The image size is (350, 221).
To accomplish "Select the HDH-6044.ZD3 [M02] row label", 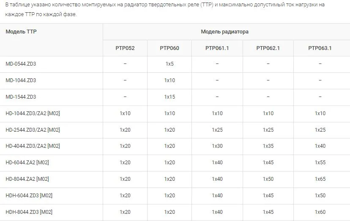I will click(29, 196).
